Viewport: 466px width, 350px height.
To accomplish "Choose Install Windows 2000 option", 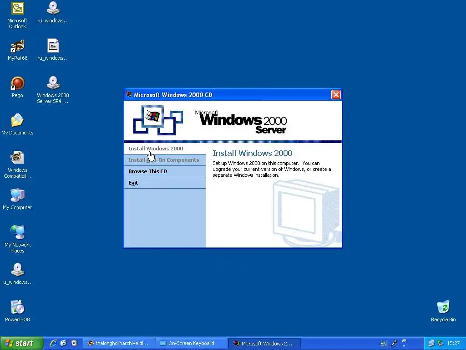I will point(165,149).
